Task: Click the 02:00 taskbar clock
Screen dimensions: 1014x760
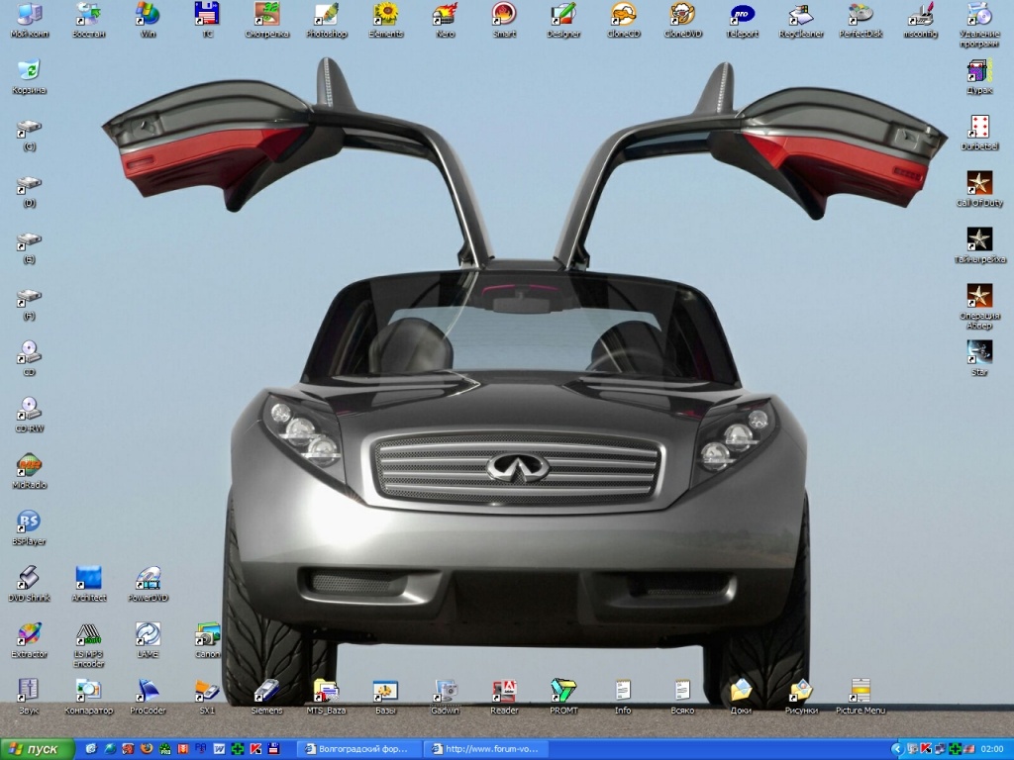Action: [992, 749]
